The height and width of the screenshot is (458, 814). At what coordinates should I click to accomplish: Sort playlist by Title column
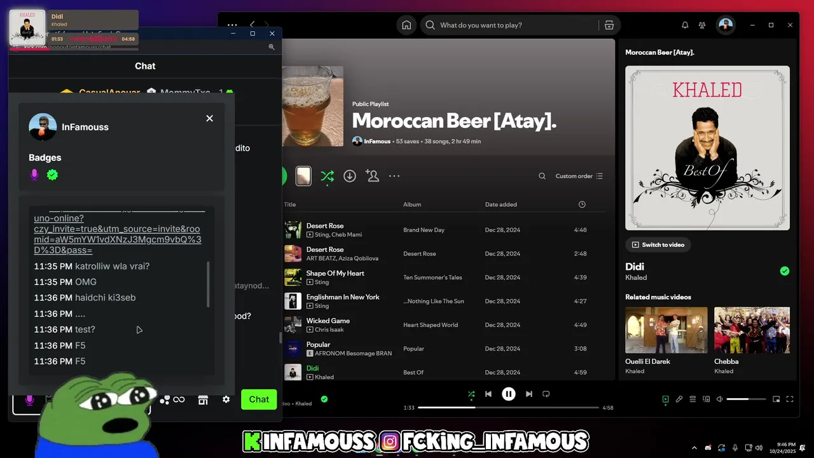[290, 205]
